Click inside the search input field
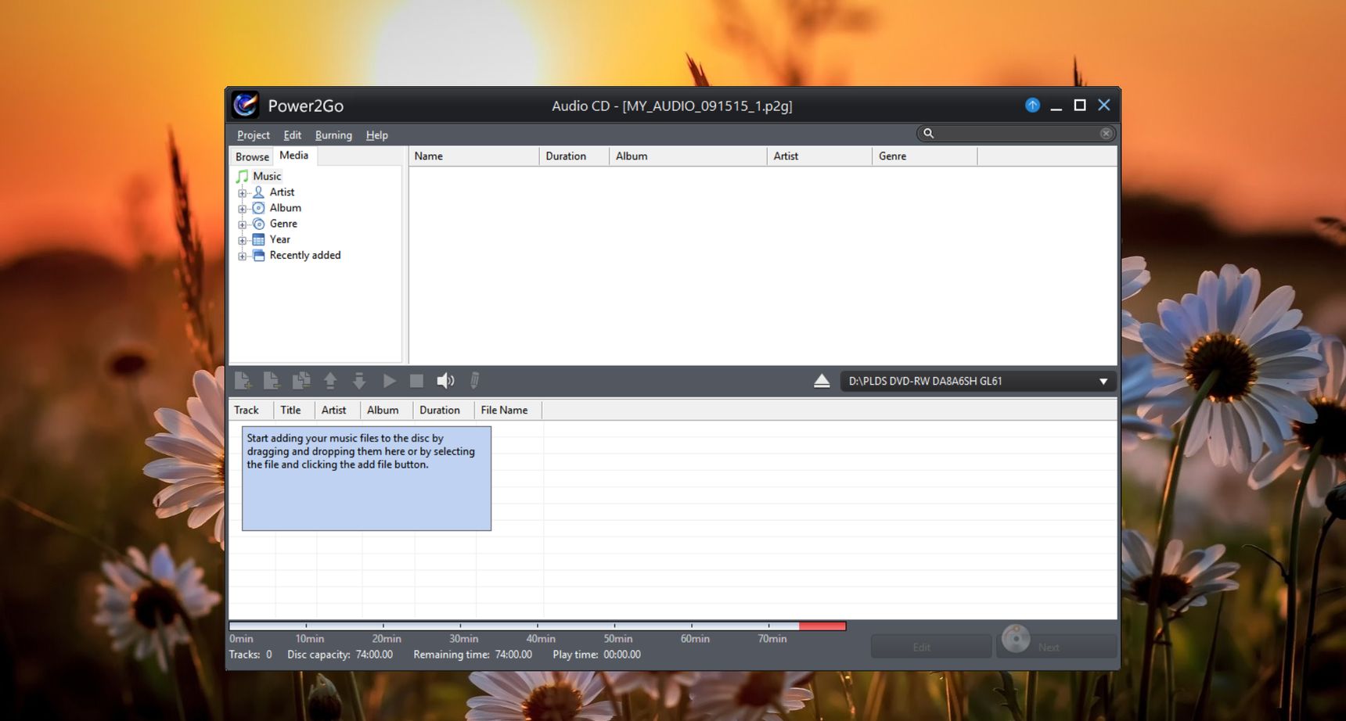 click(x=1016, y=134)
